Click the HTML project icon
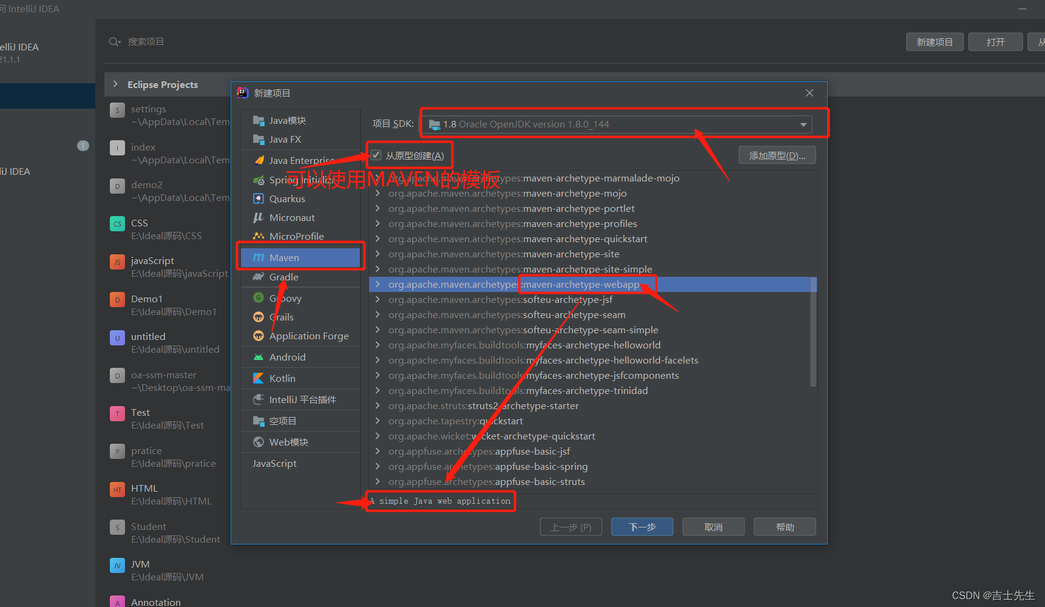 pyautogui.click(x=117, y=489)
